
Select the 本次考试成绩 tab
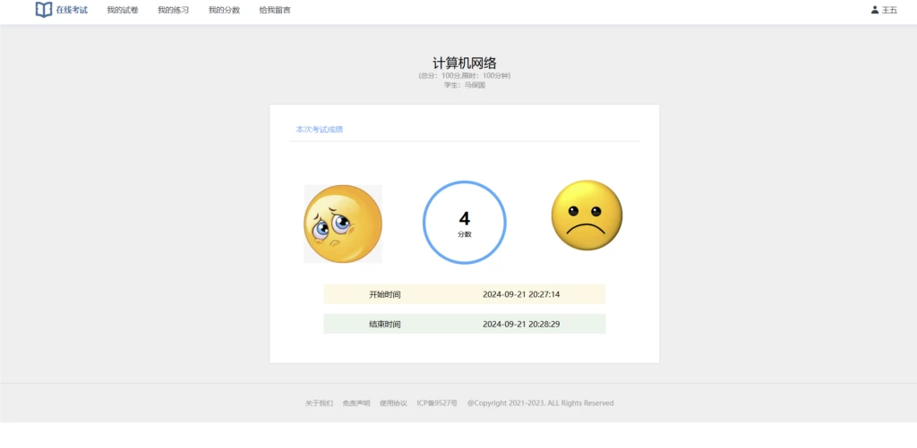320,130
